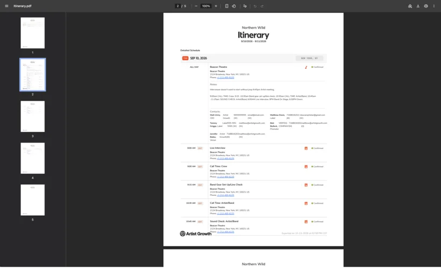The height and width of the screenshot is (276, 441).
Task: Click the NEW YORK, NY location badge
Action: tap(309, 58)
